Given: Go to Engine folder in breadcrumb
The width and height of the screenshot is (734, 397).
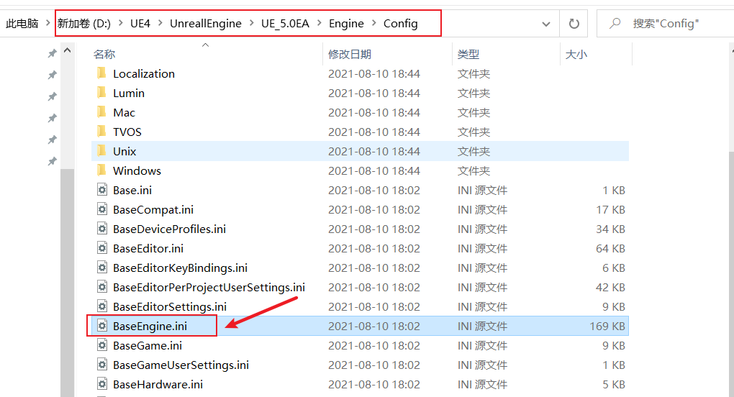Looking at the screenshot, I should pyautogui.click(x=346, y=24).
